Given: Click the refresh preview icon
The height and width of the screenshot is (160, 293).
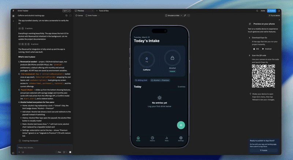Looking at the screenshot, I should point(189,16).
